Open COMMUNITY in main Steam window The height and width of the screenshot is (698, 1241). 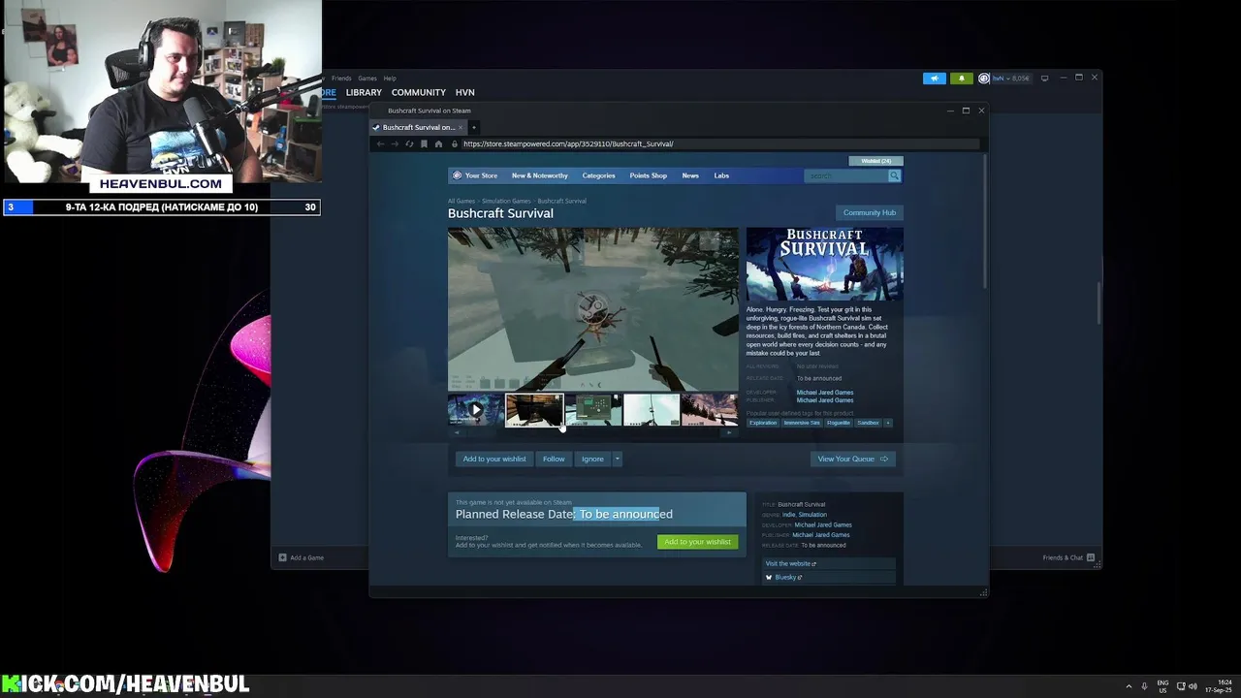pyautogui.click(x=419, y=92)
